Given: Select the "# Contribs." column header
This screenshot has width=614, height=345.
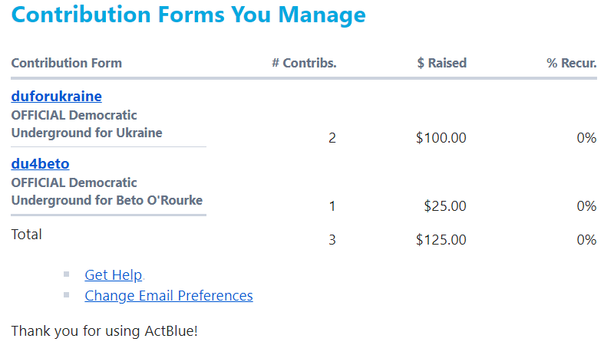Looking at the screenshot, I should pos(304,63).
